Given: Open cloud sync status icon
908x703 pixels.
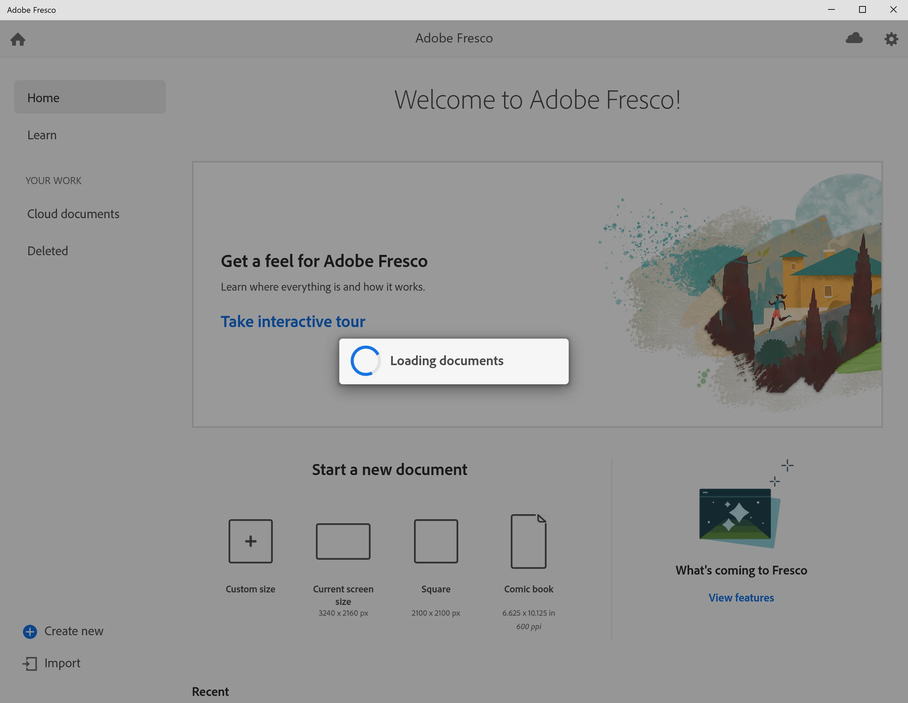Looking at the screenshot, I should click(x=854, y=38).
